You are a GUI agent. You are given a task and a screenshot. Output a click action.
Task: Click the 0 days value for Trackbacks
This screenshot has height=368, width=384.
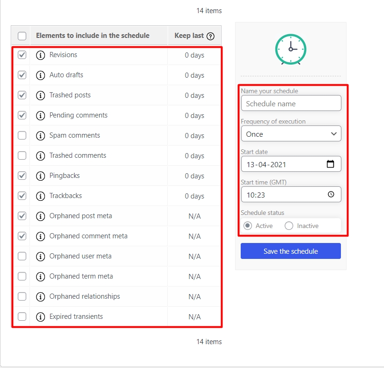tap(194, 196)
